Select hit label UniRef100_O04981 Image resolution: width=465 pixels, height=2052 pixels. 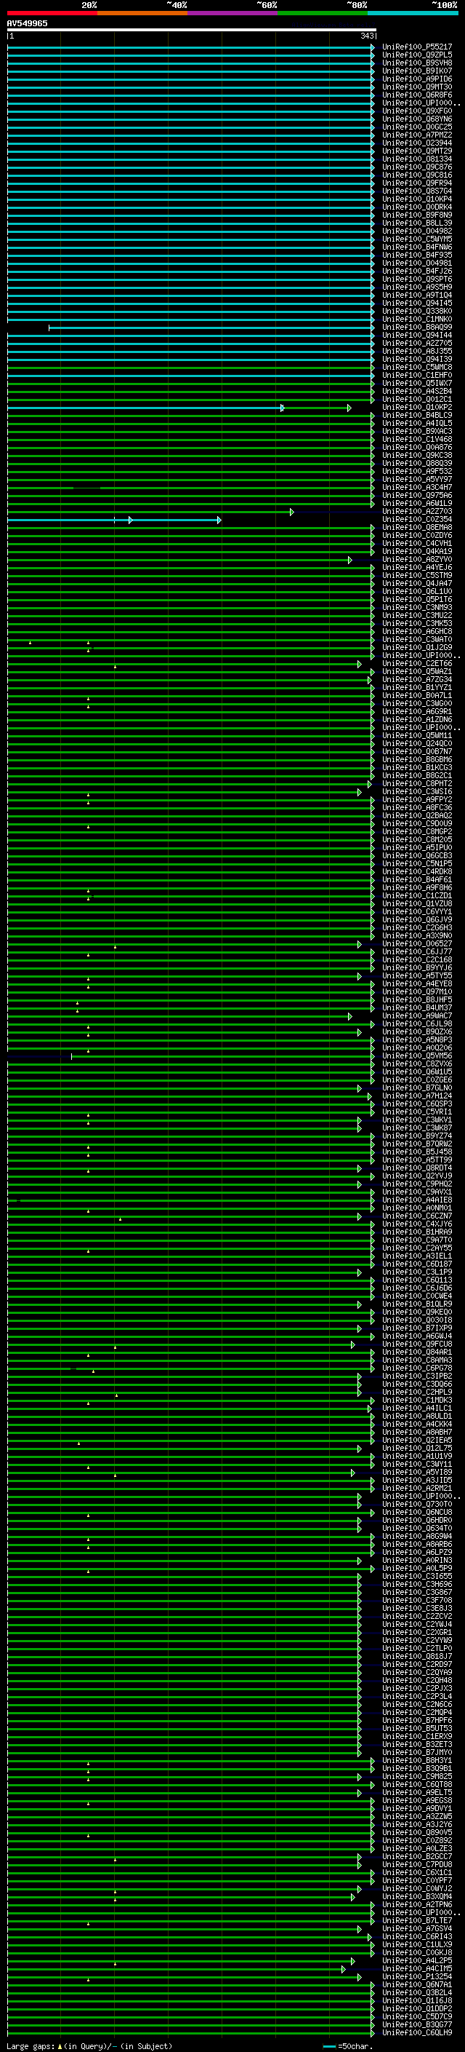point(417,263)
